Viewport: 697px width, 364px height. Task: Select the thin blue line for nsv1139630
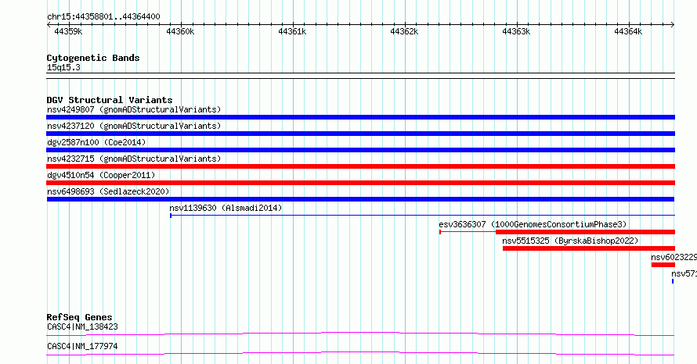click(422, 216)
